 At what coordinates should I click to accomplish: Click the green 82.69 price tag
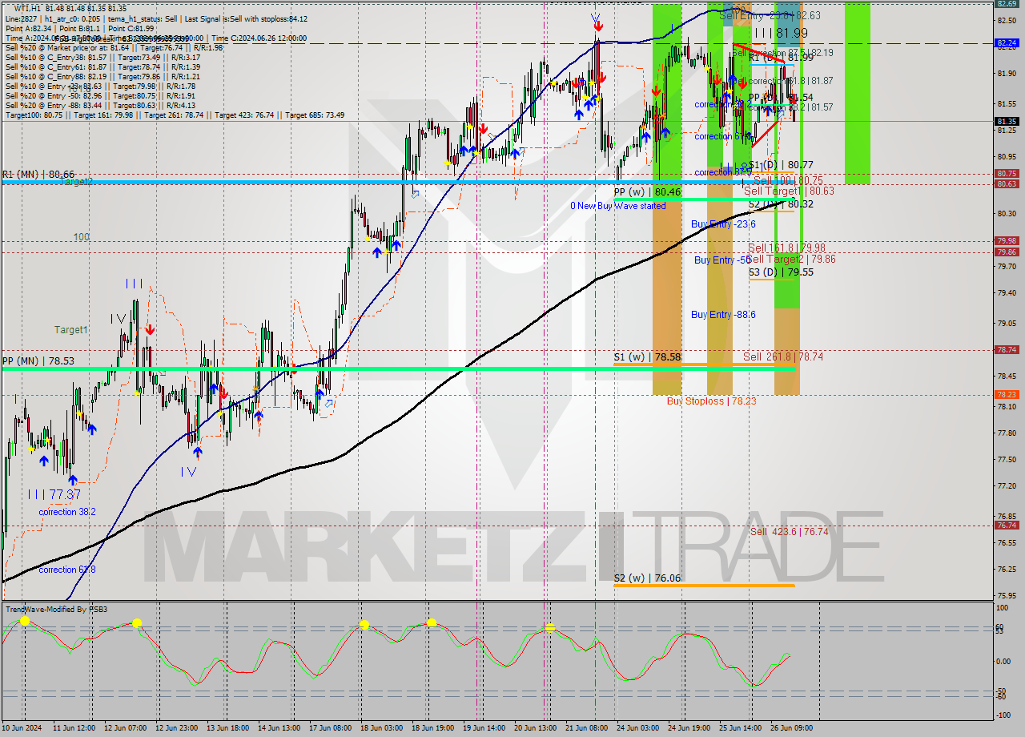pyautogui.click(x=1007, y=3)
